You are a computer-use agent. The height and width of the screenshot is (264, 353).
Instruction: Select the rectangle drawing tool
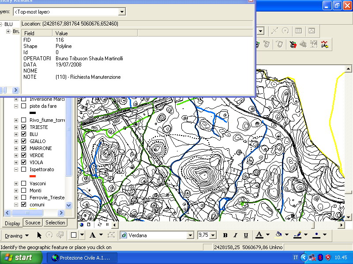pyautogui.click(x=74, y=235)
